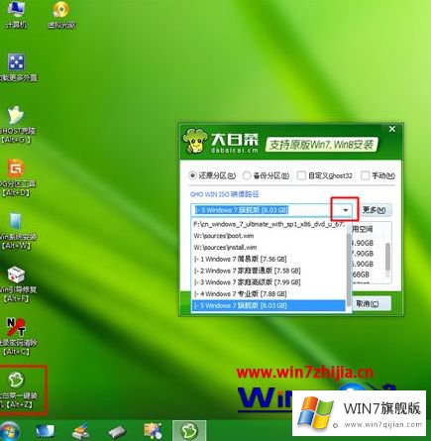Click the partition table's vertical scrollbar
This screenshot has width=431, height=441.
click(x=387, y=257)
